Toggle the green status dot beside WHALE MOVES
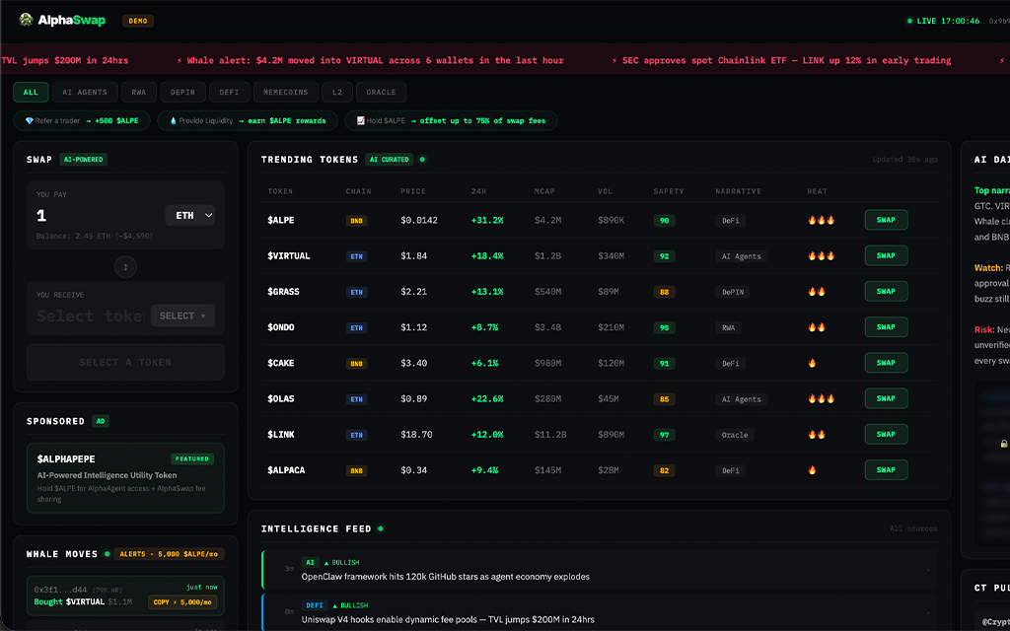The width and height of the screenshot is (1010, 631). point(107,553)
